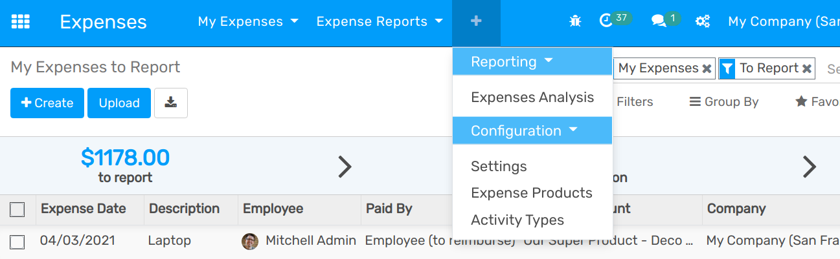
Task: Click the plus overflow menu icon
Action: [476, 21]
